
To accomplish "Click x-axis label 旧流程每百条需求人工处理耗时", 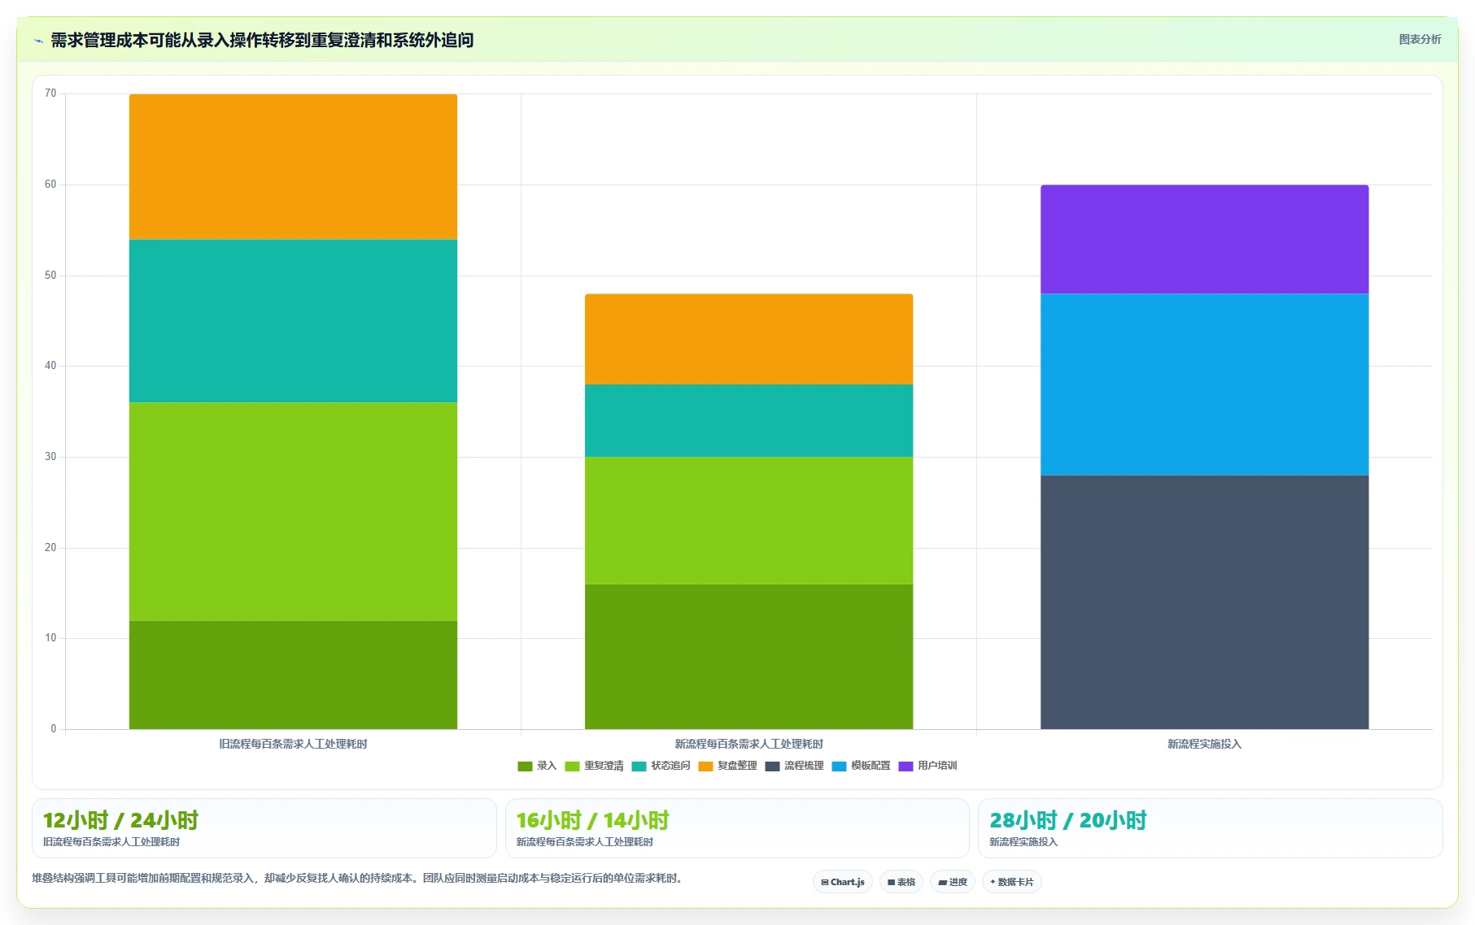I will 293,744.
